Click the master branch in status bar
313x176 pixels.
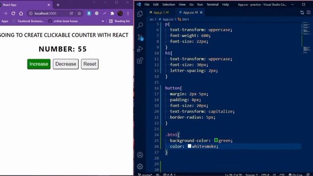145,175
